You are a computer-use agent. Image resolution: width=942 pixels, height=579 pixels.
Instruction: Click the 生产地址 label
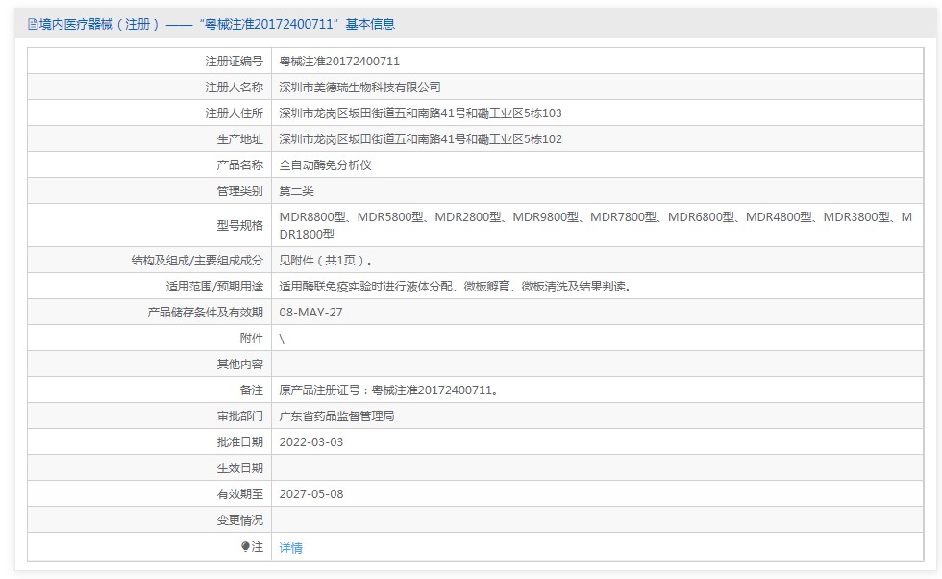[239, 138]
